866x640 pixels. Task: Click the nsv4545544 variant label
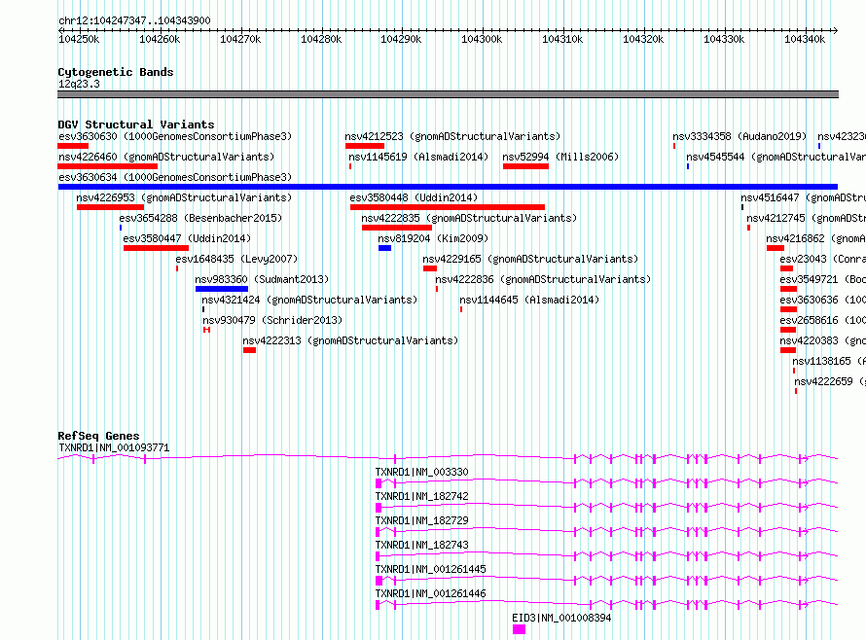pos(776,157)
